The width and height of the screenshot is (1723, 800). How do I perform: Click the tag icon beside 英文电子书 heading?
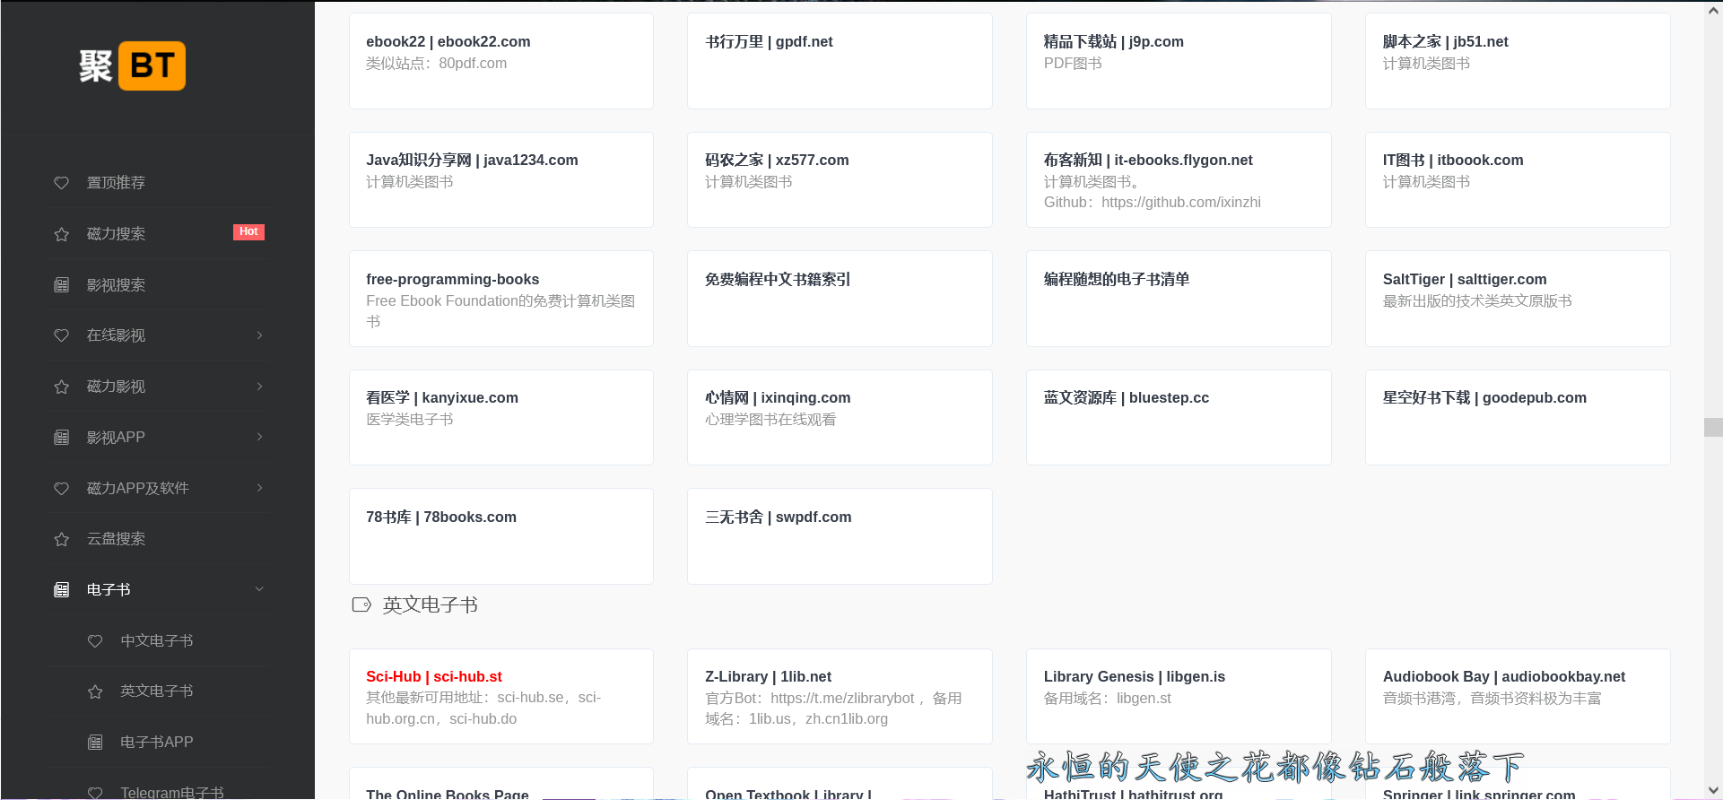[361, 605]
